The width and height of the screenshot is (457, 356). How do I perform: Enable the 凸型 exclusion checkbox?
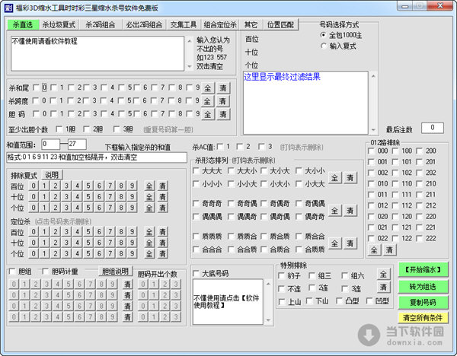pyautogui.click(x=339, y=300)
